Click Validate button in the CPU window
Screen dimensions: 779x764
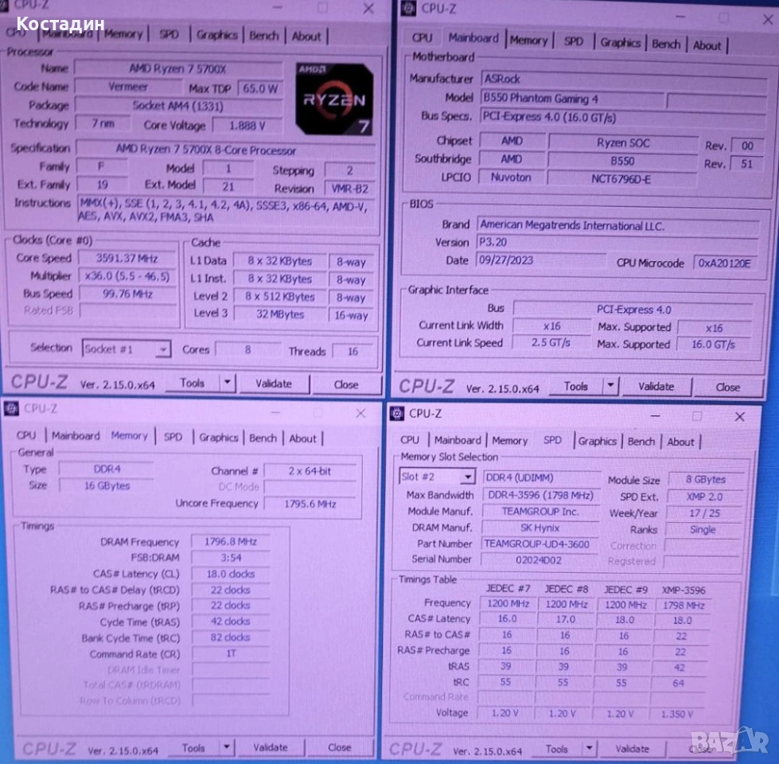tap(274, 384)
